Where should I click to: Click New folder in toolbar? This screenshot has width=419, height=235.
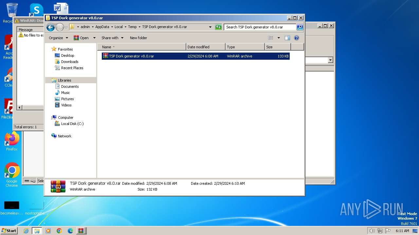pos(138,38)
